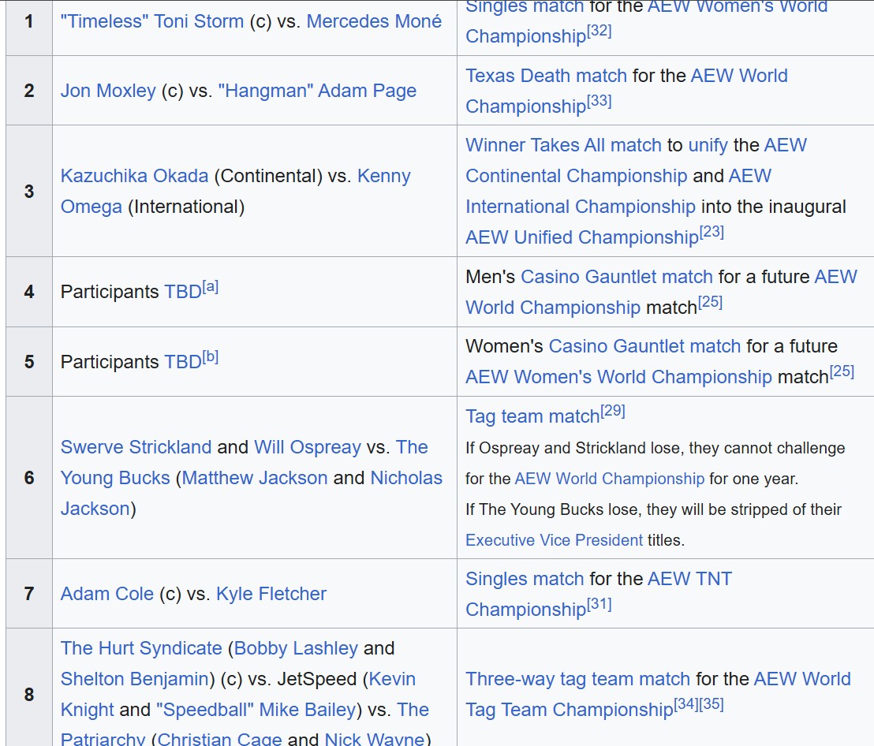Image resolution: width=874 pixels, height=746 pixels.
Task: Open citation [32] after Women's World Championship
Action: pyautogui.click(x=599, y=32)
